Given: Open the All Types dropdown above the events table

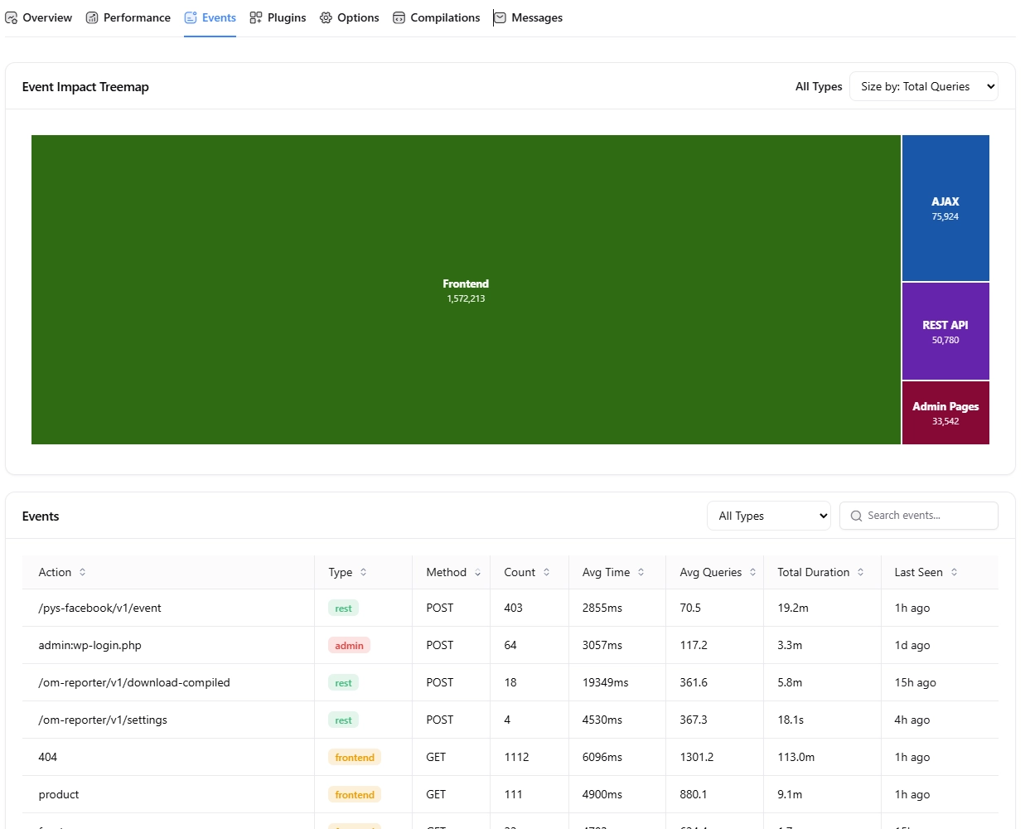Looking at the screenshot, I should coord(768,516).
